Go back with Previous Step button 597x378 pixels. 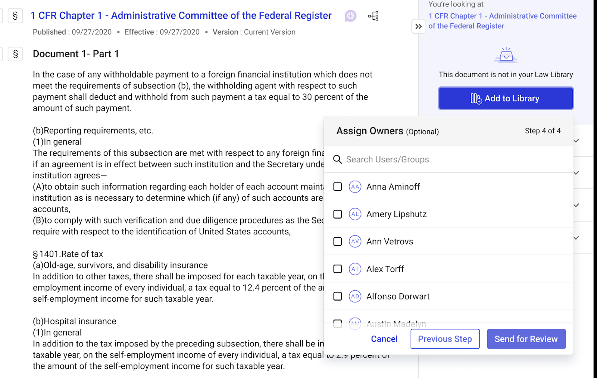pos(445,339)
